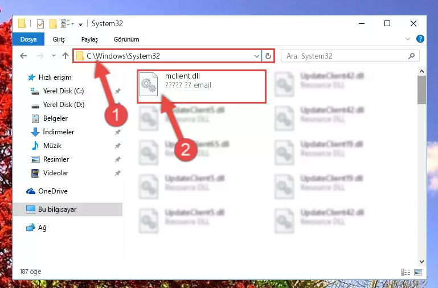Click the New folder quick access icon
Viewport: 438px width, 288px height.
(x=53, y=24)
